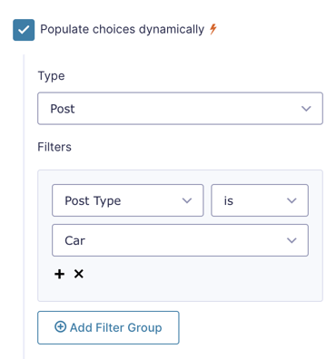
Task: Open the Post Type filter property dropdown
Action: (128, 200)
